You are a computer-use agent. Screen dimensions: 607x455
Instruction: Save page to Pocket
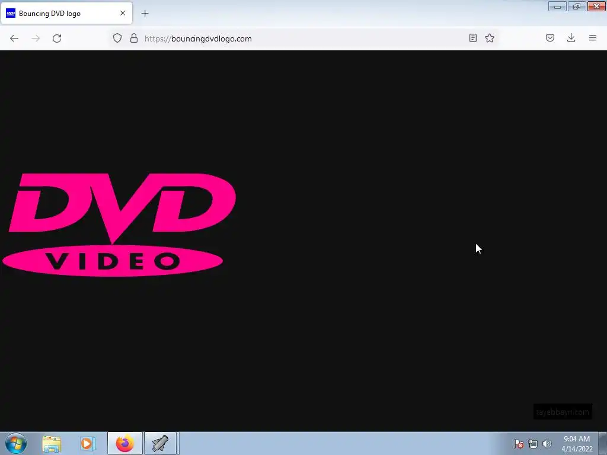[x=550, y=38]
